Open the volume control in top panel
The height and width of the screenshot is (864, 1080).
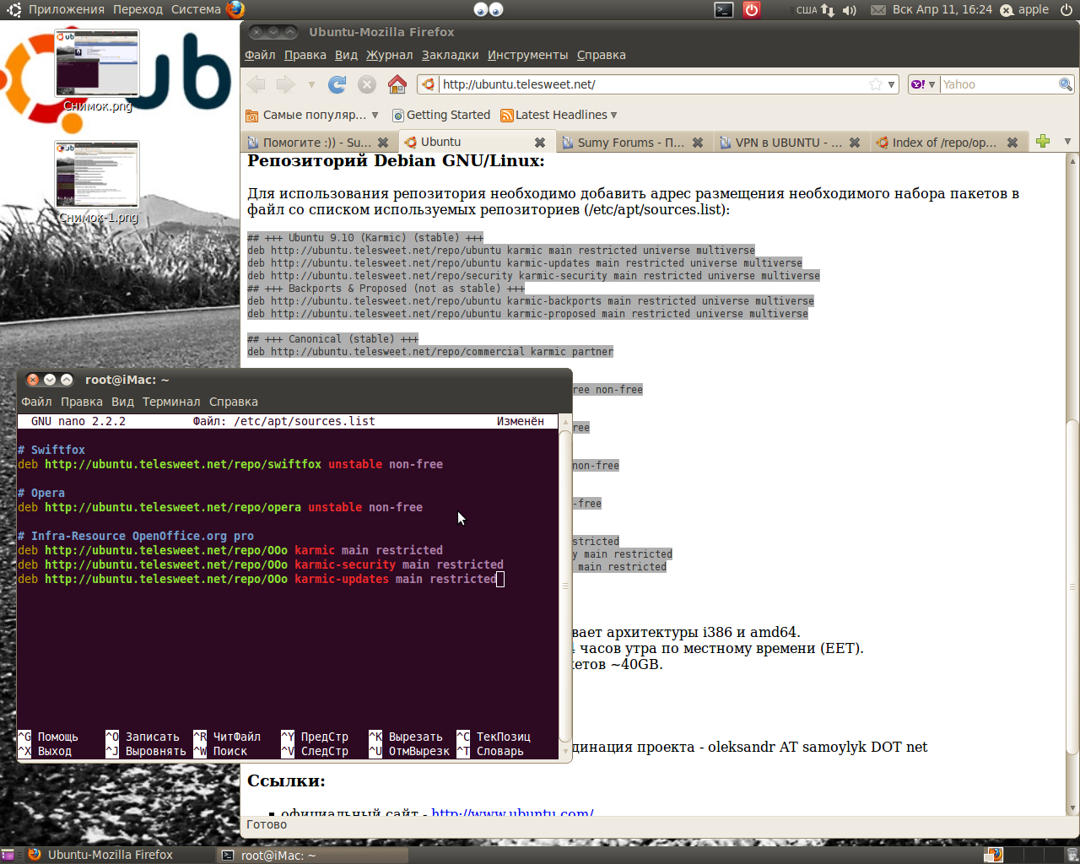(849, 10)
